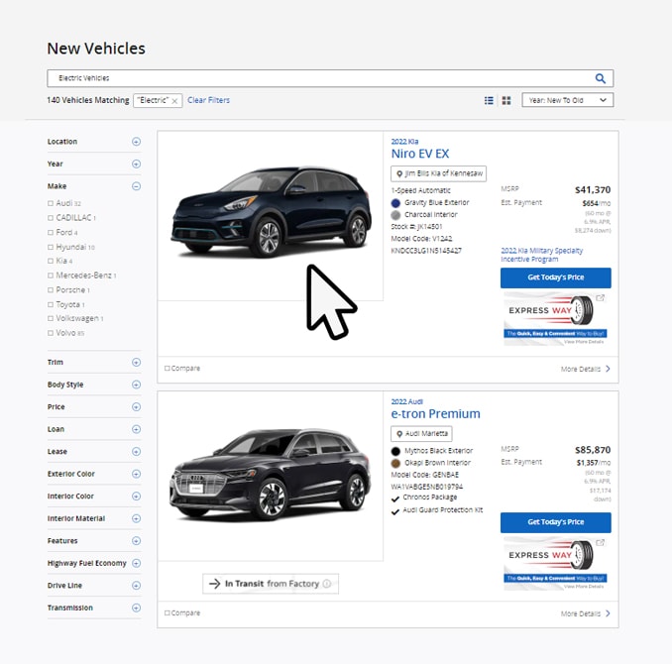The height and width of the screenshot is (664, 672).
Task: Switch to grid view icon
Action: click(506, 100)
